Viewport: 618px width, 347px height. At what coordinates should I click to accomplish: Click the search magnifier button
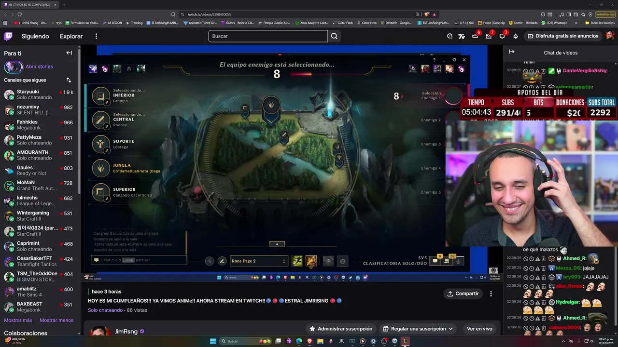coord(334,36)
